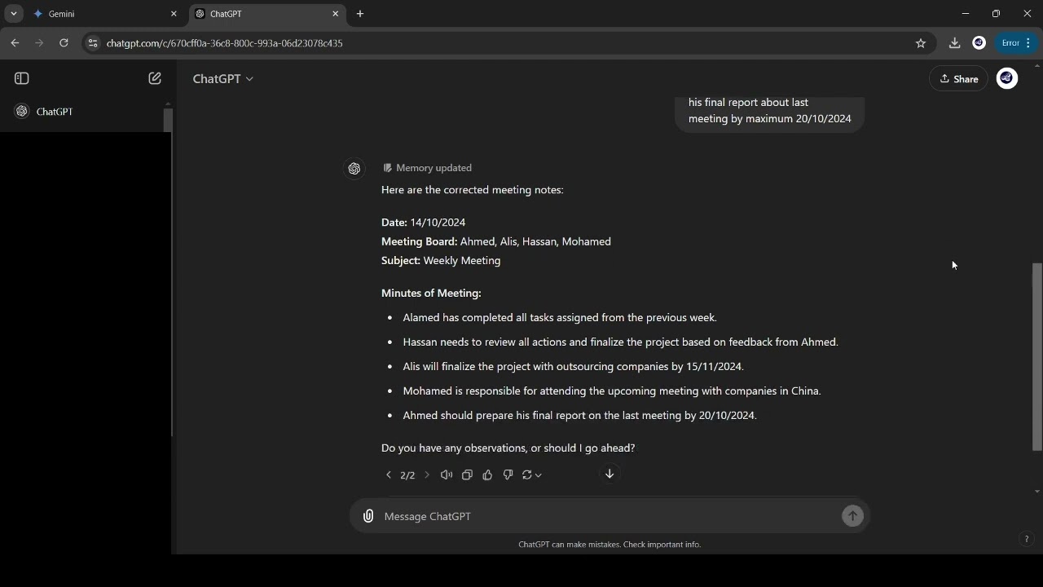Start a new chat with the compose icon
This screenshot has height=587, width=1043.
click(x=155, y=78)
